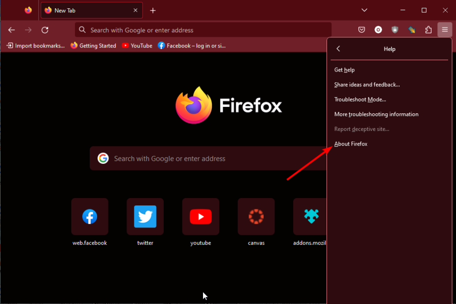Go back using the toolbar arrow

(x=11, y=30)
